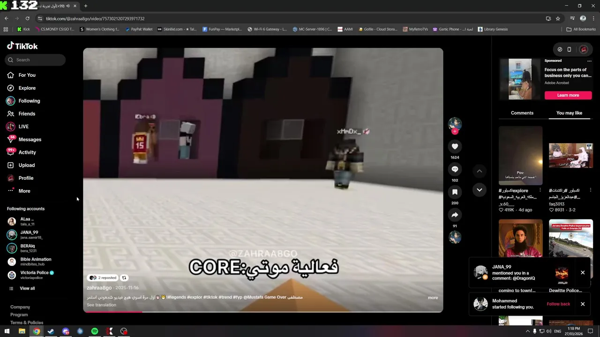Image resolution: width=600 pixels, height=337 pixels.
Task: Open sponsored ad options menu
Action: (589, 61)
